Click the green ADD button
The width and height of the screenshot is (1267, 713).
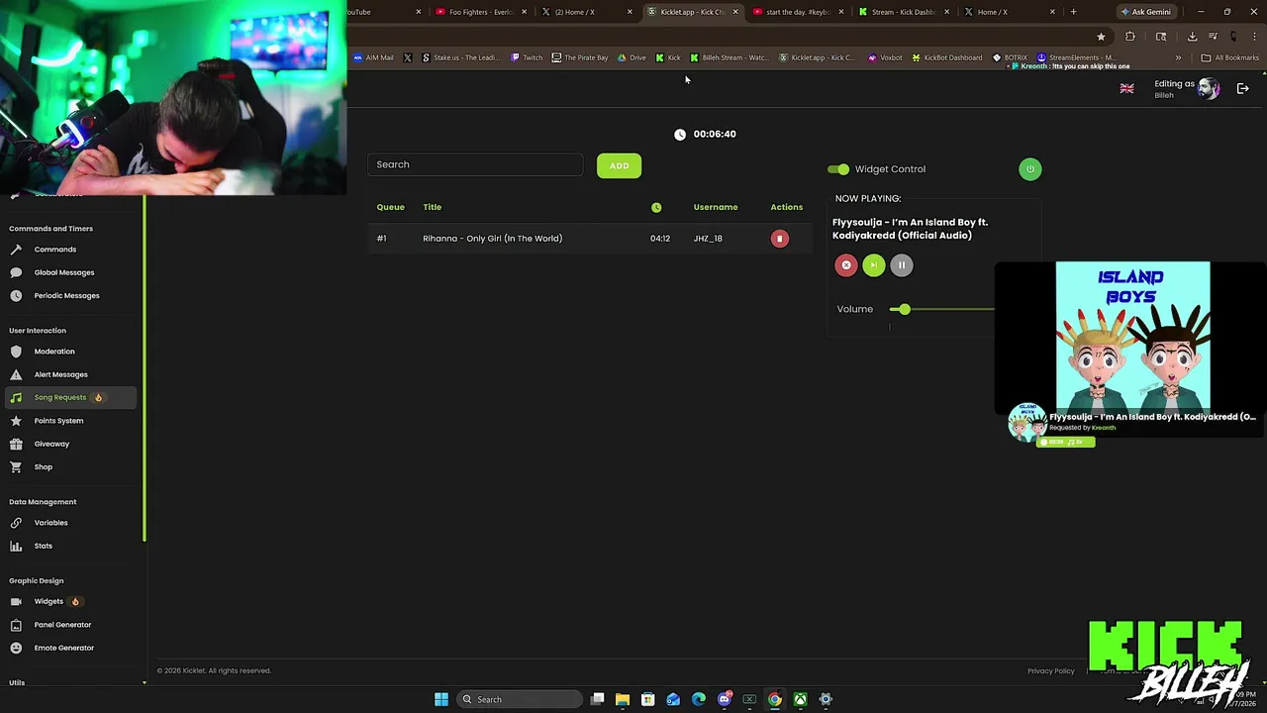(620, 165)
